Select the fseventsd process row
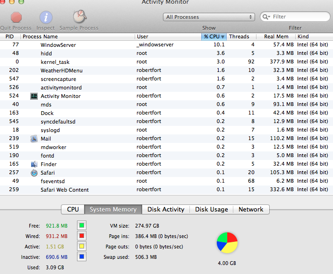The width and height of the screenshot is (333, 274). tap(166, 181)
